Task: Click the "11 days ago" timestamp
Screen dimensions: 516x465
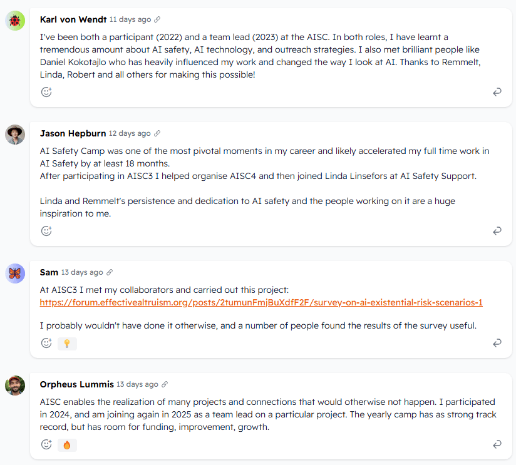Action: (130, 20)
